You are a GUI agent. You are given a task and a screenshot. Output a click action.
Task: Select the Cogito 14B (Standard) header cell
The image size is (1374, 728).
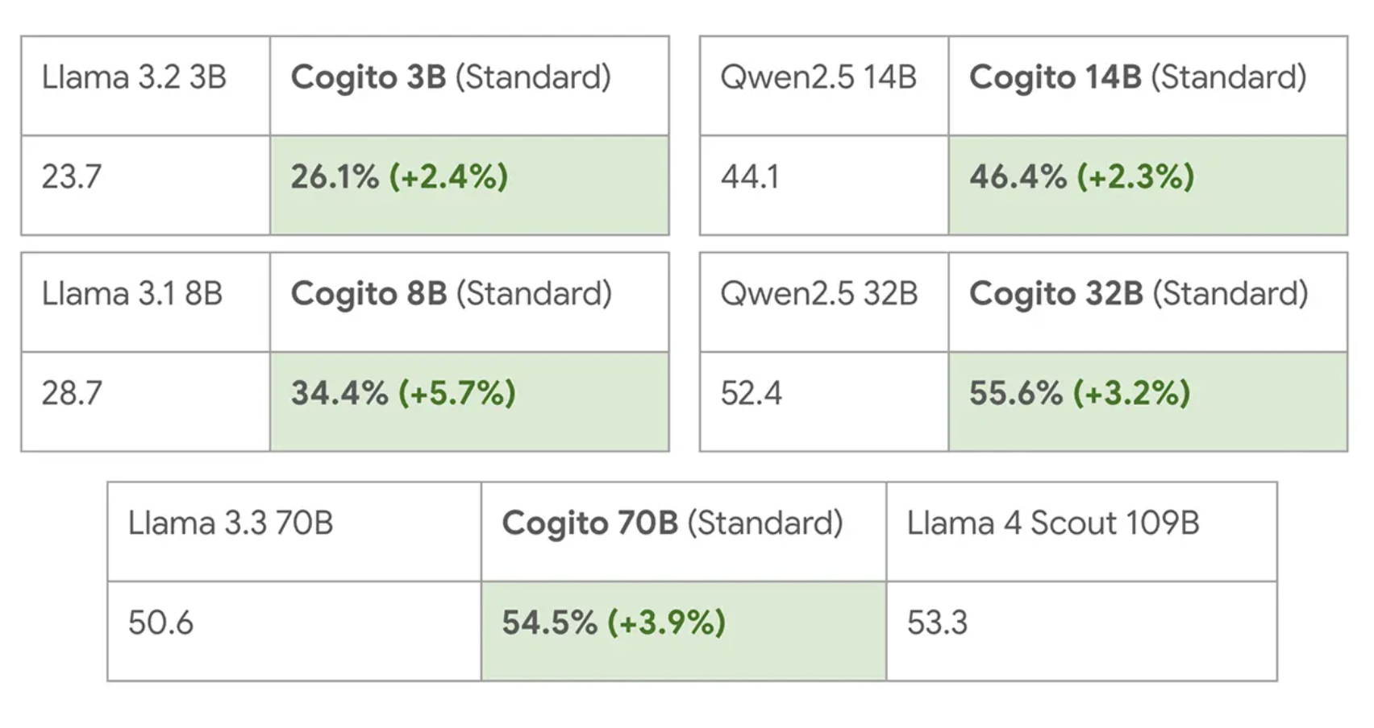click(x=1147, y=86)
